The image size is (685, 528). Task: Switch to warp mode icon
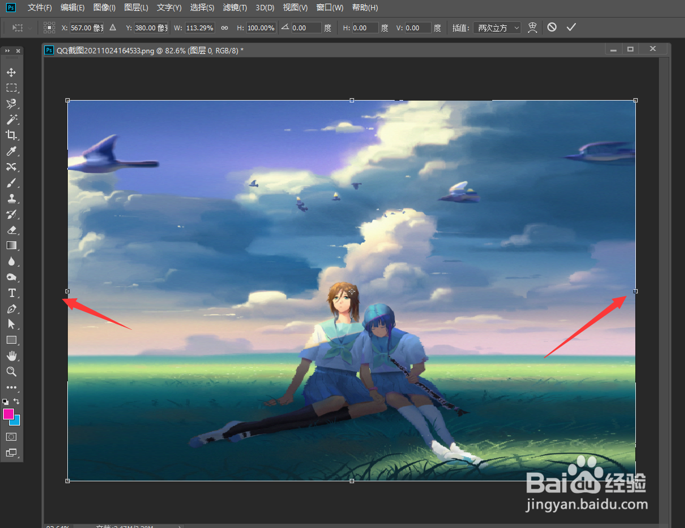pos(532,27)
